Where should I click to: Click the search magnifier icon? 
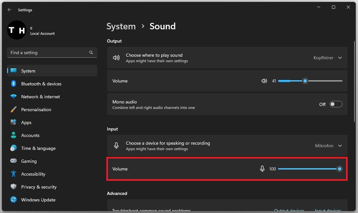tap(91, 53)
